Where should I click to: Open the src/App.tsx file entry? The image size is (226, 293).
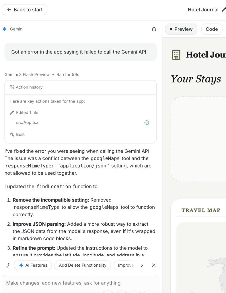[27, 123]
